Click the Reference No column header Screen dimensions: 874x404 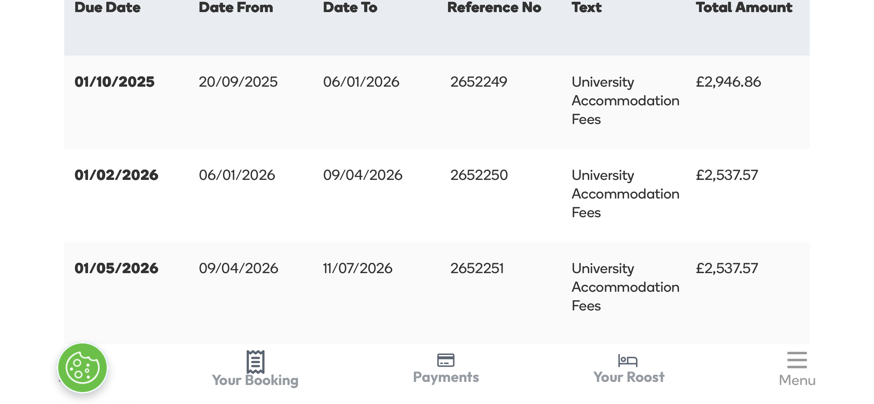point(494,7)
